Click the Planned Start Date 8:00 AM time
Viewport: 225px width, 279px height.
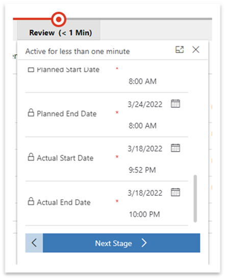pyautogui.click(x=142, y=81)
